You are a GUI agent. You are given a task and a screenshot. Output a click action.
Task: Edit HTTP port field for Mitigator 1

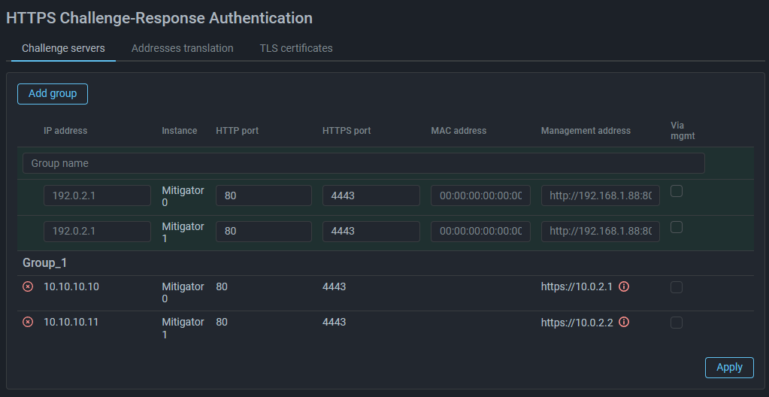tap(263, 232)
